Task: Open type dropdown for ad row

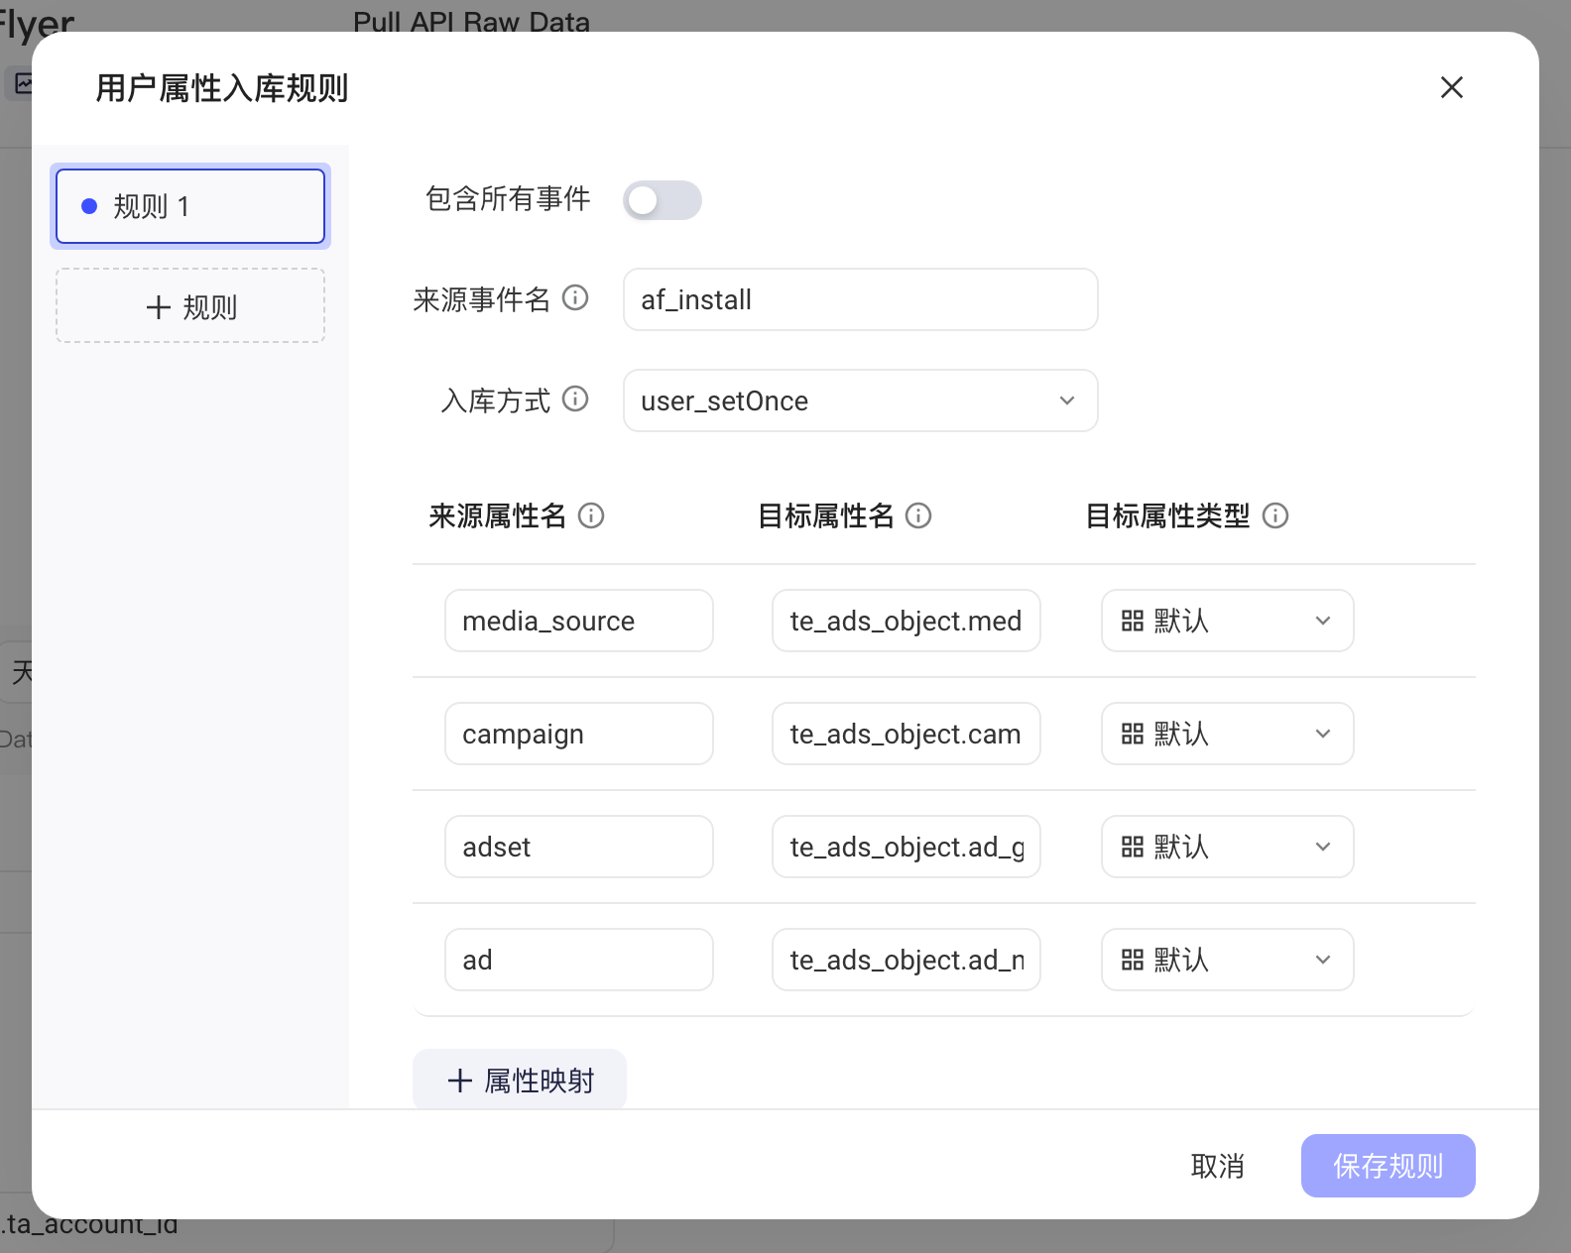Action: (1228, 960)
